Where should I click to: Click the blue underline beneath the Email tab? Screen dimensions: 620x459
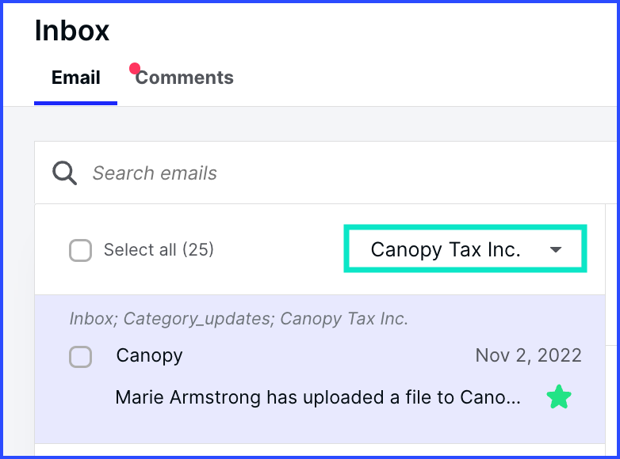75,103
